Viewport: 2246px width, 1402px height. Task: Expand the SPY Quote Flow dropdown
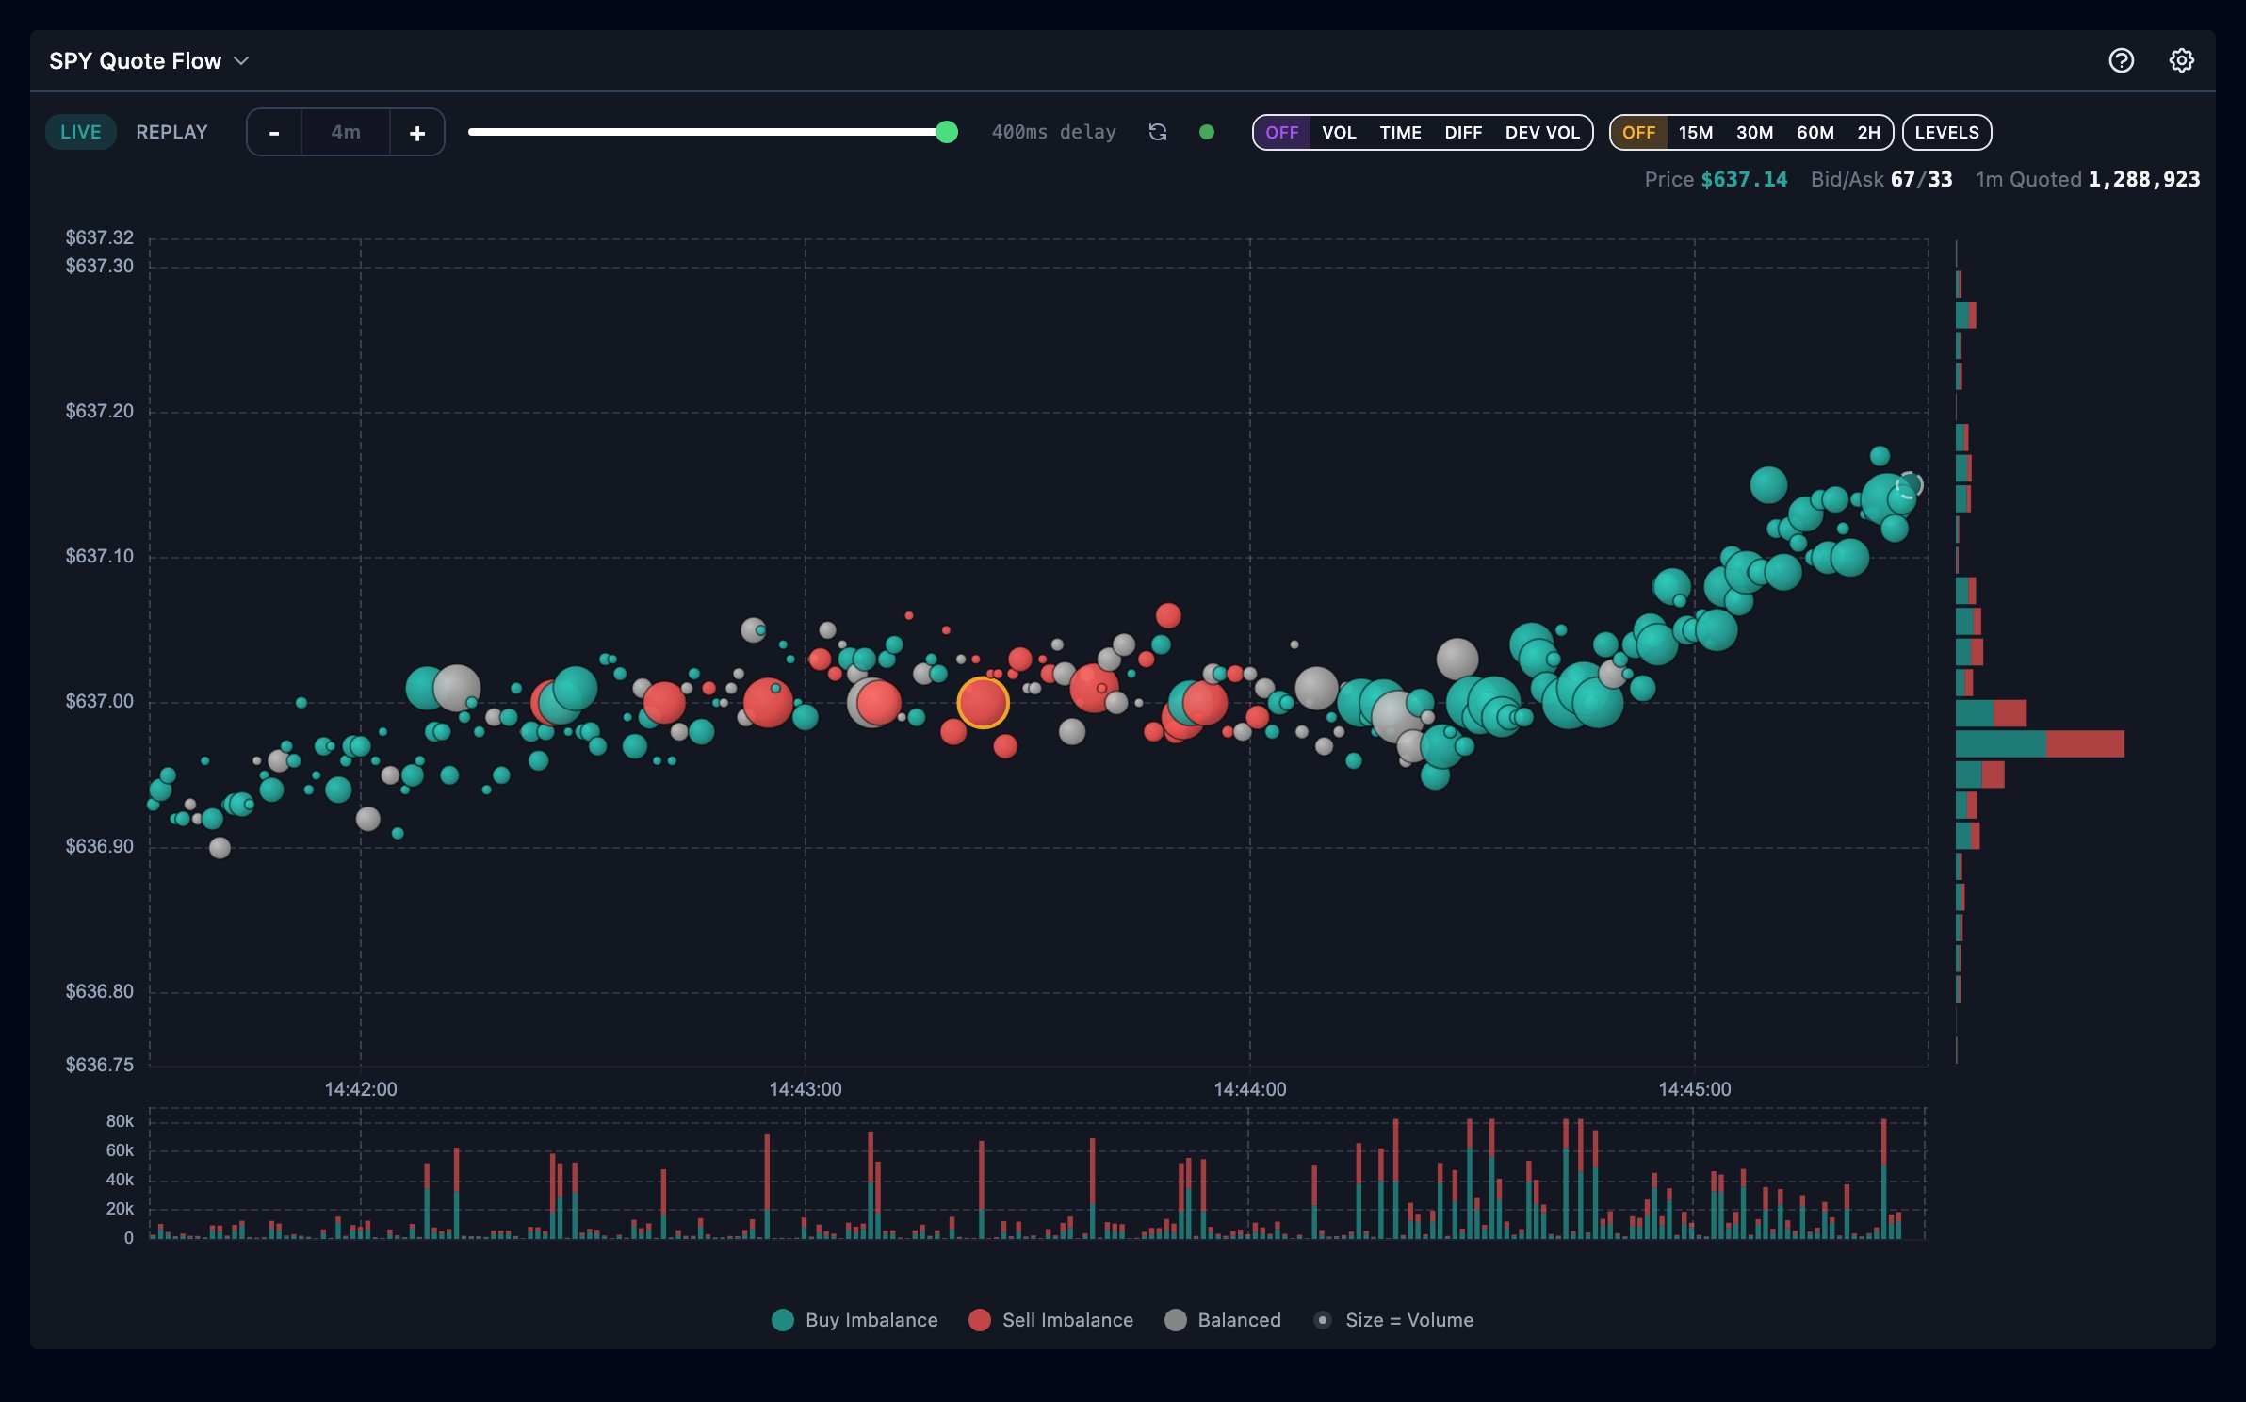tap(148, 61)
